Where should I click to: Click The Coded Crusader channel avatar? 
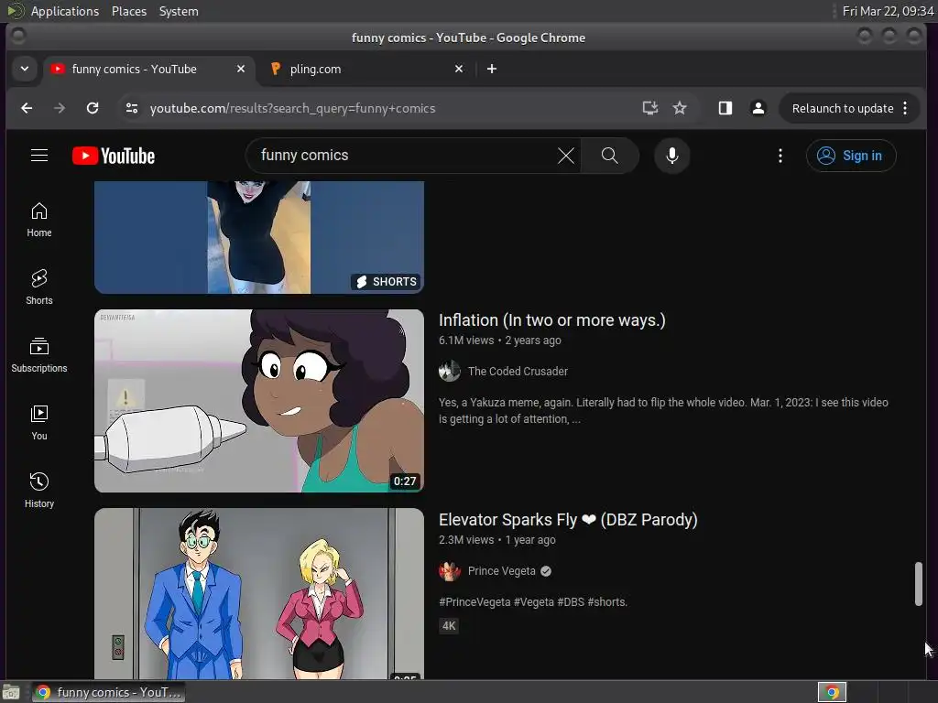(x=449, y=372)
